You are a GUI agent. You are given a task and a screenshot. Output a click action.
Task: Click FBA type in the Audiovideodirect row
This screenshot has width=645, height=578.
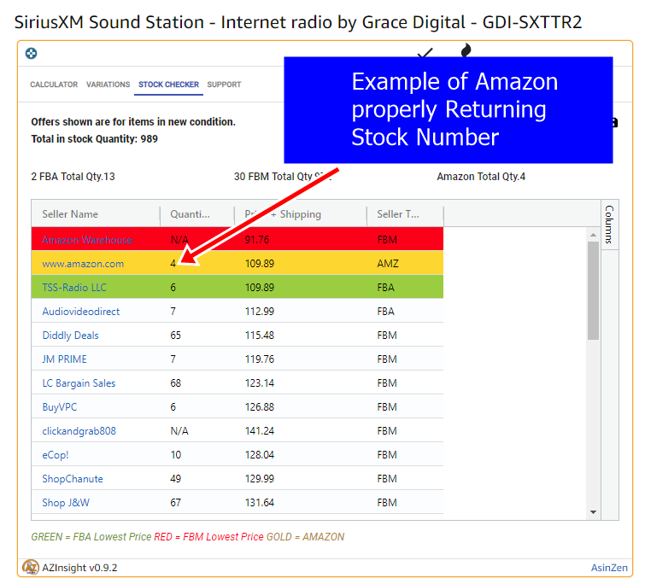click(x=386, y=312)
